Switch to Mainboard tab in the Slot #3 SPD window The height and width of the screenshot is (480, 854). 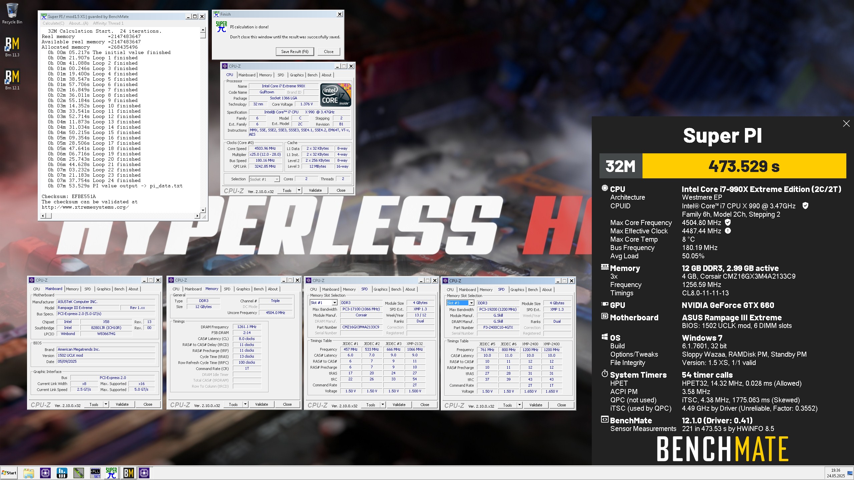click(467, 290)
